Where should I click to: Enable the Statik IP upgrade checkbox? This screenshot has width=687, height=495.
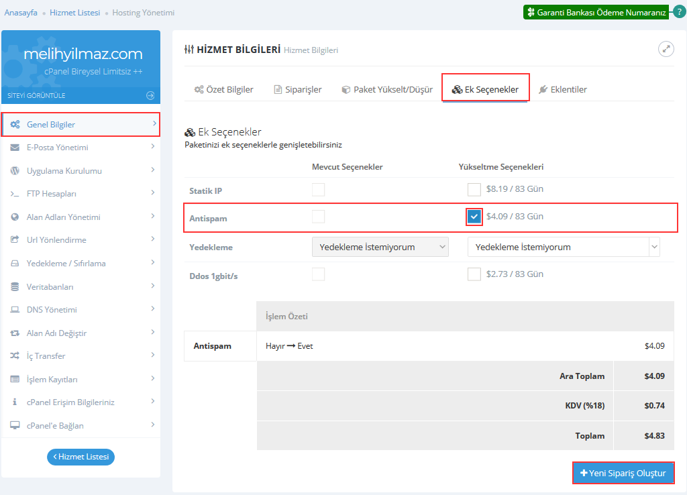474,190
